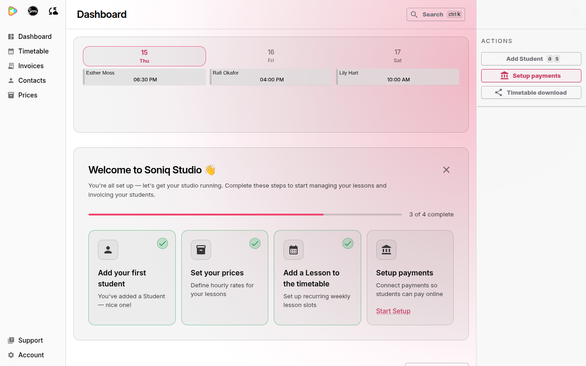
Task: Click 'You've added a Student — nice one!' text
Action: (131, 301)
